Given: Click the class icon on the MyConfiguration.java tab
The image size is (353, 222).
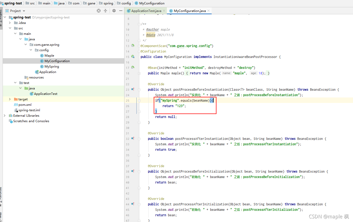Looking at the screenshot, I should 171,11.
